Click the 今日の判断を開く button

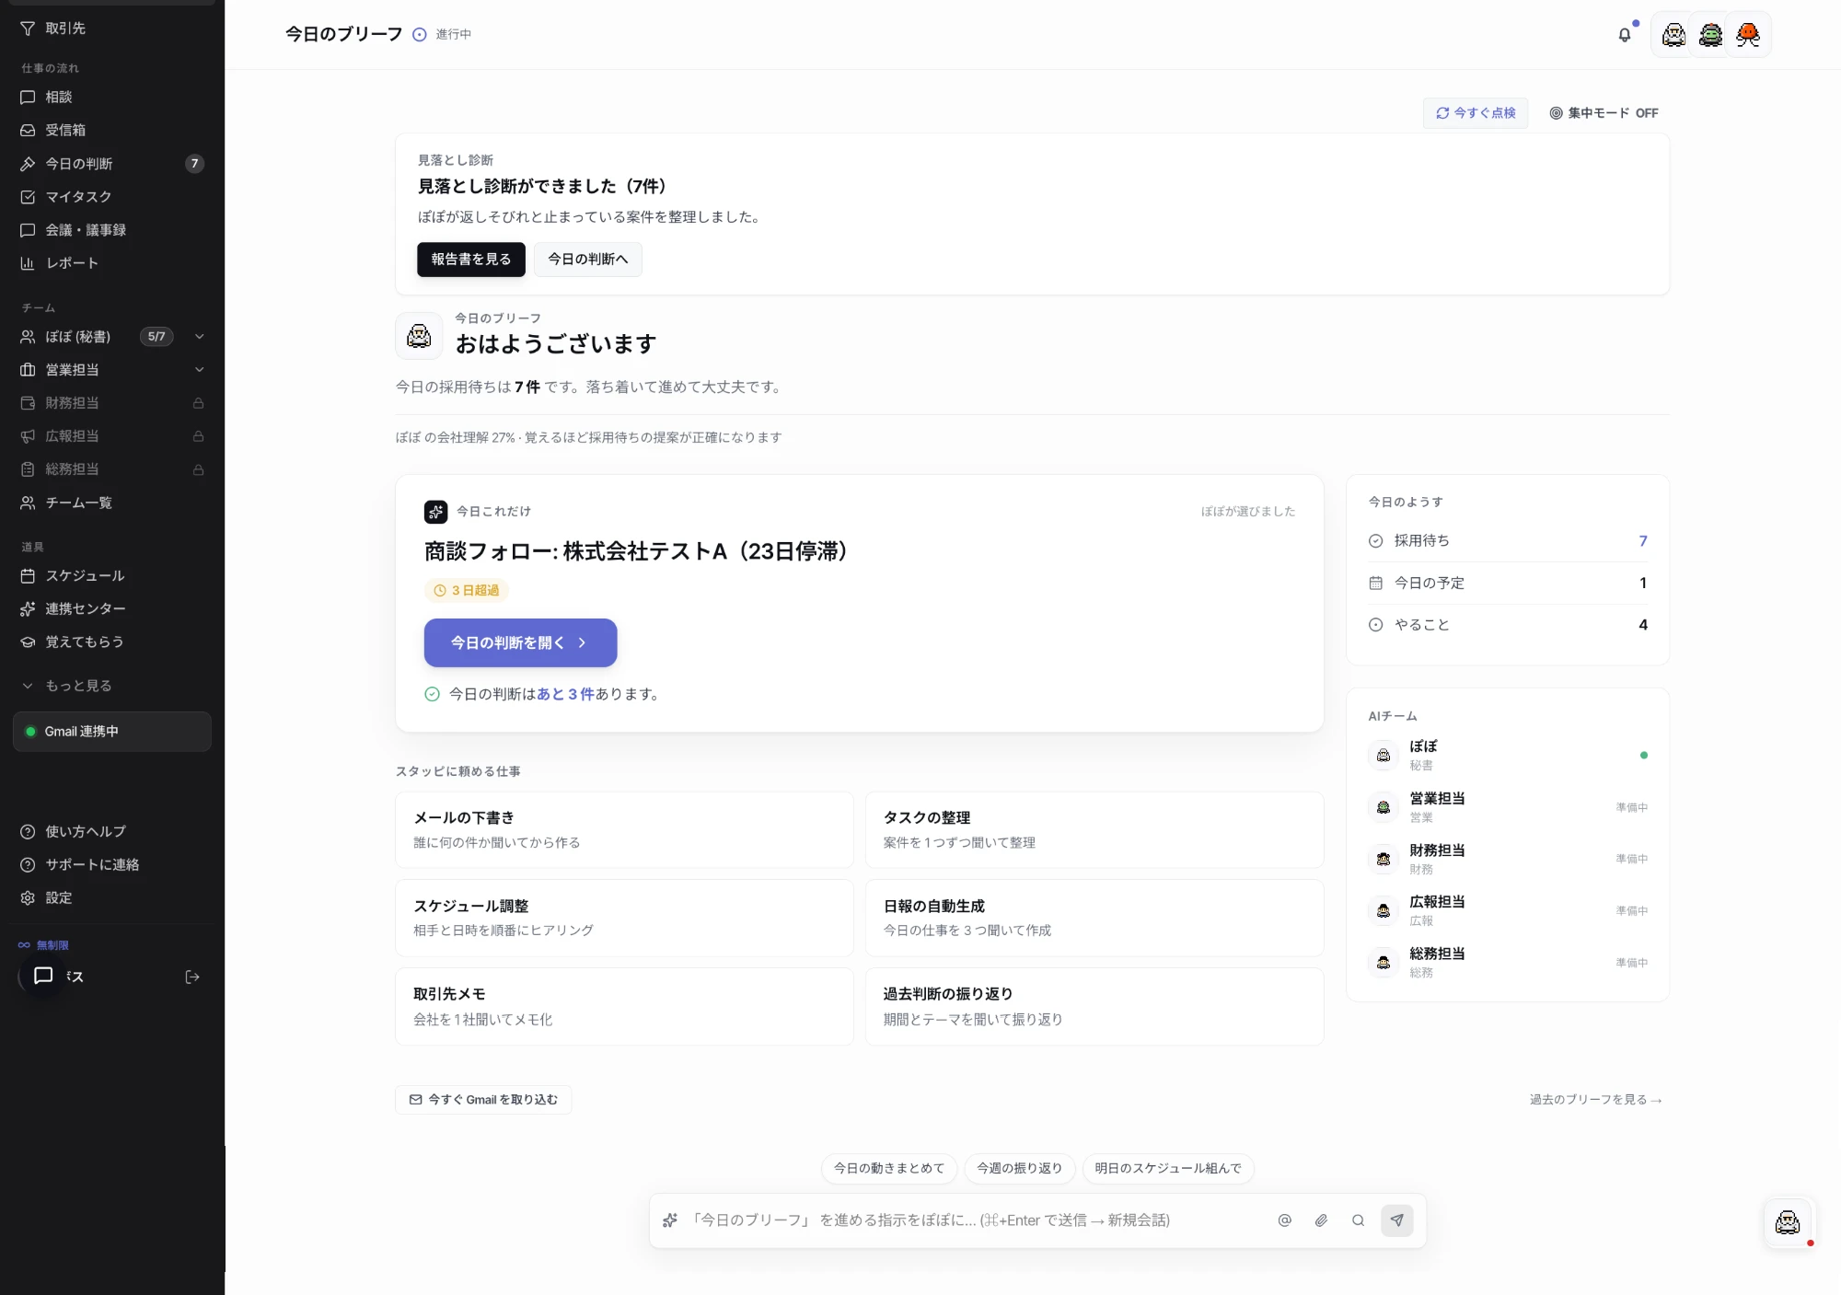[520, 642]
